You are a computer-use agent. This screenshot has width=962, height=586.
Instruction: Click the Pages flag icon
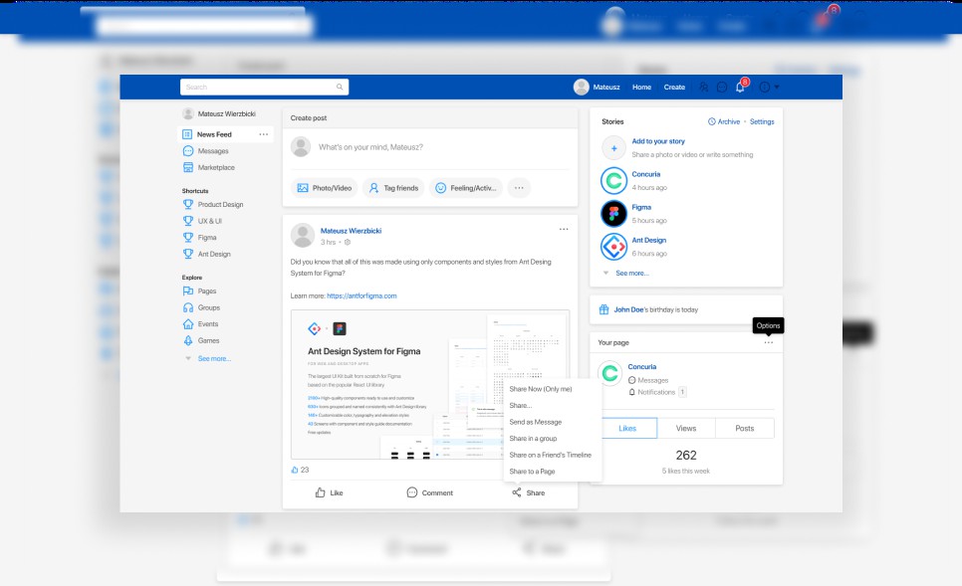(188, 291)
